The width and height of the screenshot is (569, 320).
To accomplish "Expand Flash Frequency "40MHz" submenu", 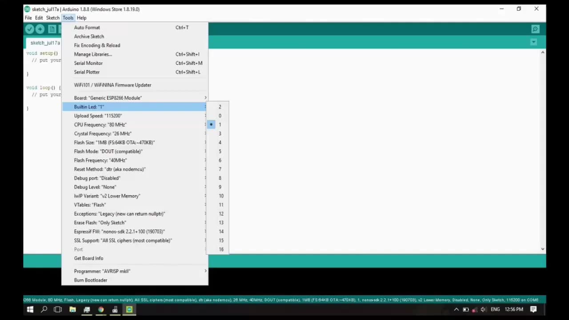I will [135, 160].
